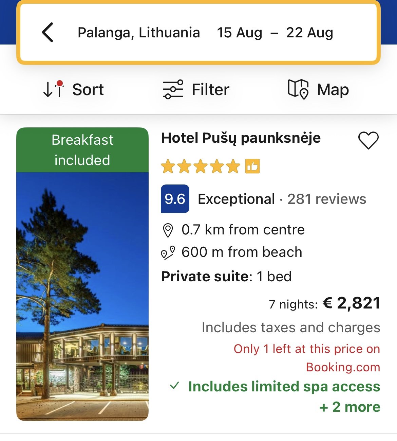The height and width of the screenshot is (441, 397).
Task: Open the hotel photo thumbnail
Action: pos(82,296)
